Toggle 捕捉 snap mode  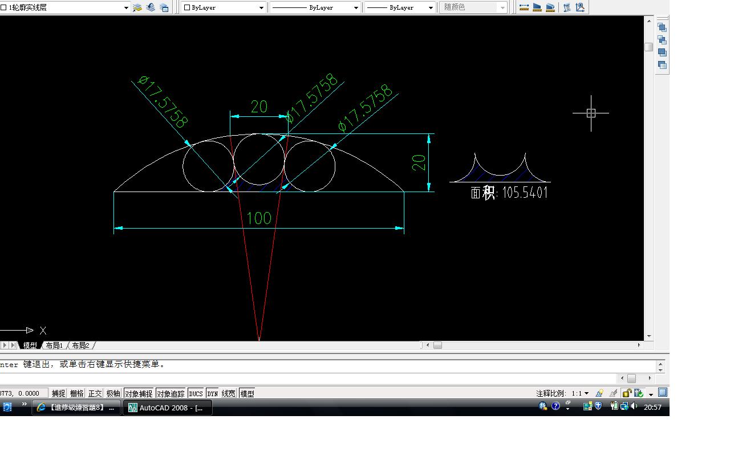pyautogui.click(x=58, y=393)
